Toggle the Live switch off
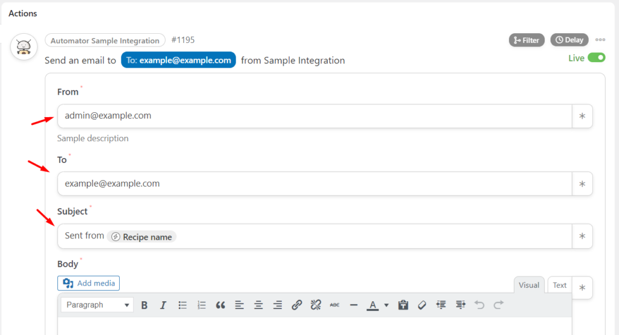The image size is (619, 335). tap(596, 58)
